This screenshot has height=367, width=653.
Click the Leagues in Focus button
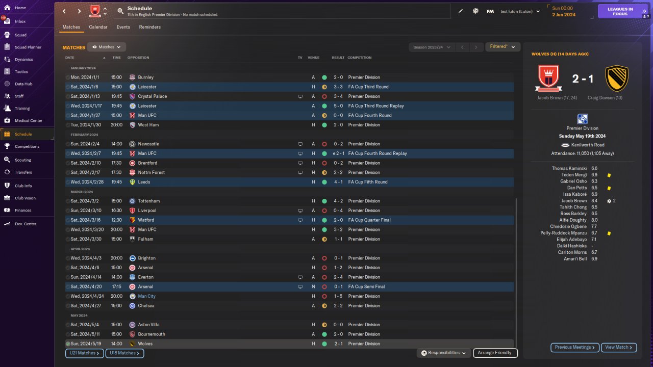point(623,11)
